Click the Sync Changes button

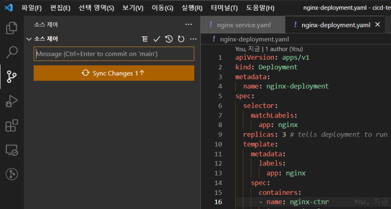pyautogui.click(x=114, y=73)
